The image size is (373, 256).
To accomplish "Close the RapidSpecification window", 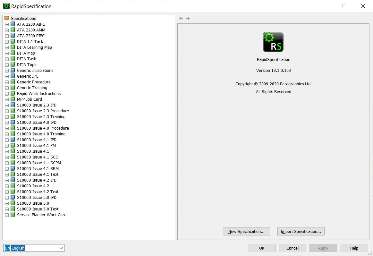I will coord(363,6).
